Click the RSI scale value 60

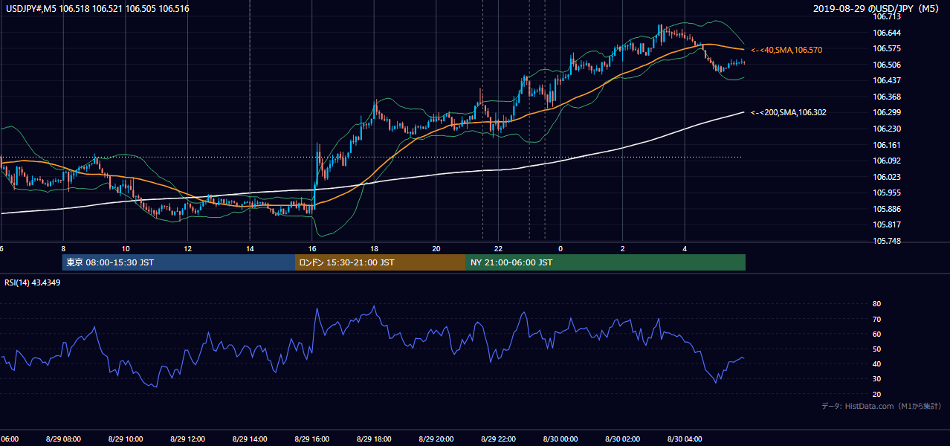[x=876, y=334]
